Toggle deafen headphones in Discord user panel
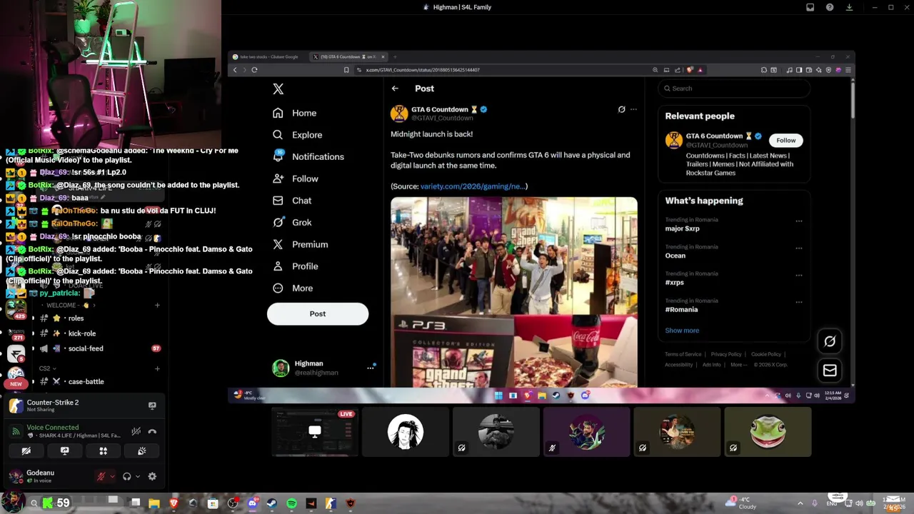The width and height of the screenshot is (914, 514). tap(126, 476)
